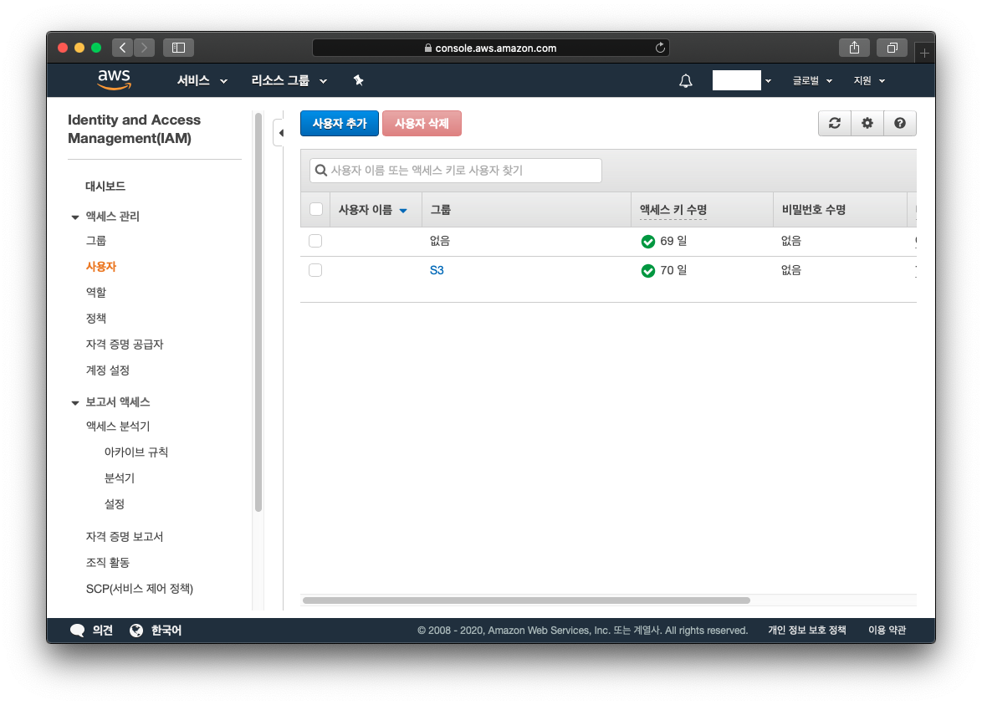Open the notifications bell icon
The width and height of the screenshot is (982, 705).
point(685,80)
